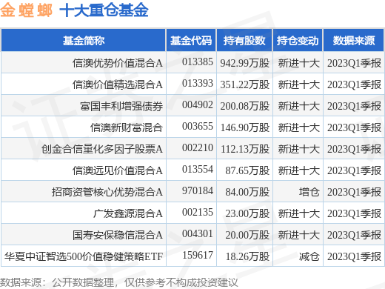Click fund code 013554
This screenshot has height=289, width=385.
click(198, 170)
